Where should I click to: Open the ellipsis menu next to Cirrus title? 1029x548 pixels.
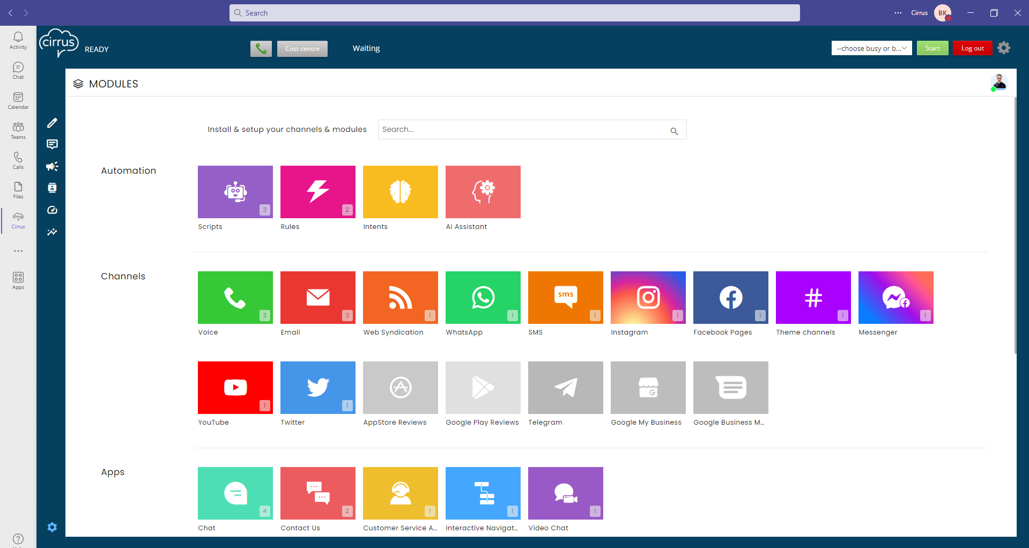[x=898, y=12]
